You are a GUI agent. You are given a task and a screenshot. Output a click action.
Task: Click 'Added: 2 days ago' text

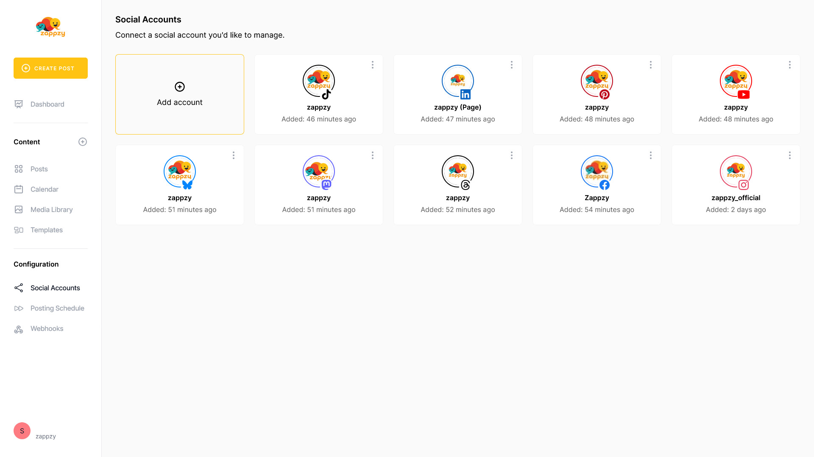(x=736, y=209)
